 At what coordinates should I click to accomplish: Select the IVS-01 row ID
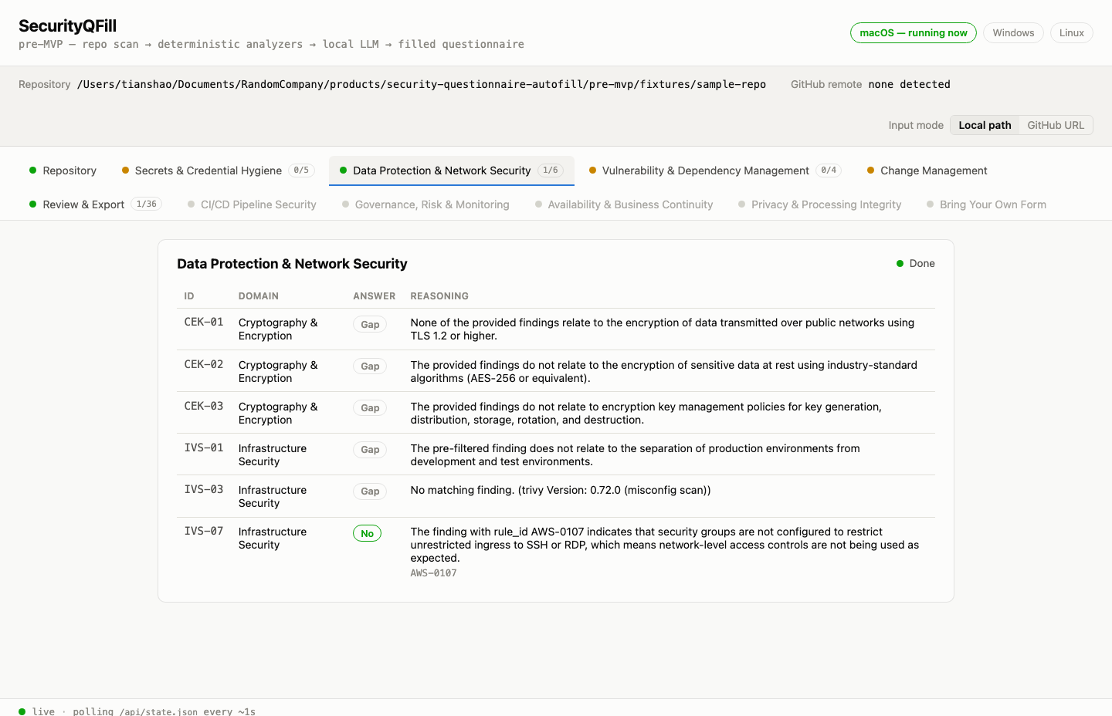click(204, 447)
